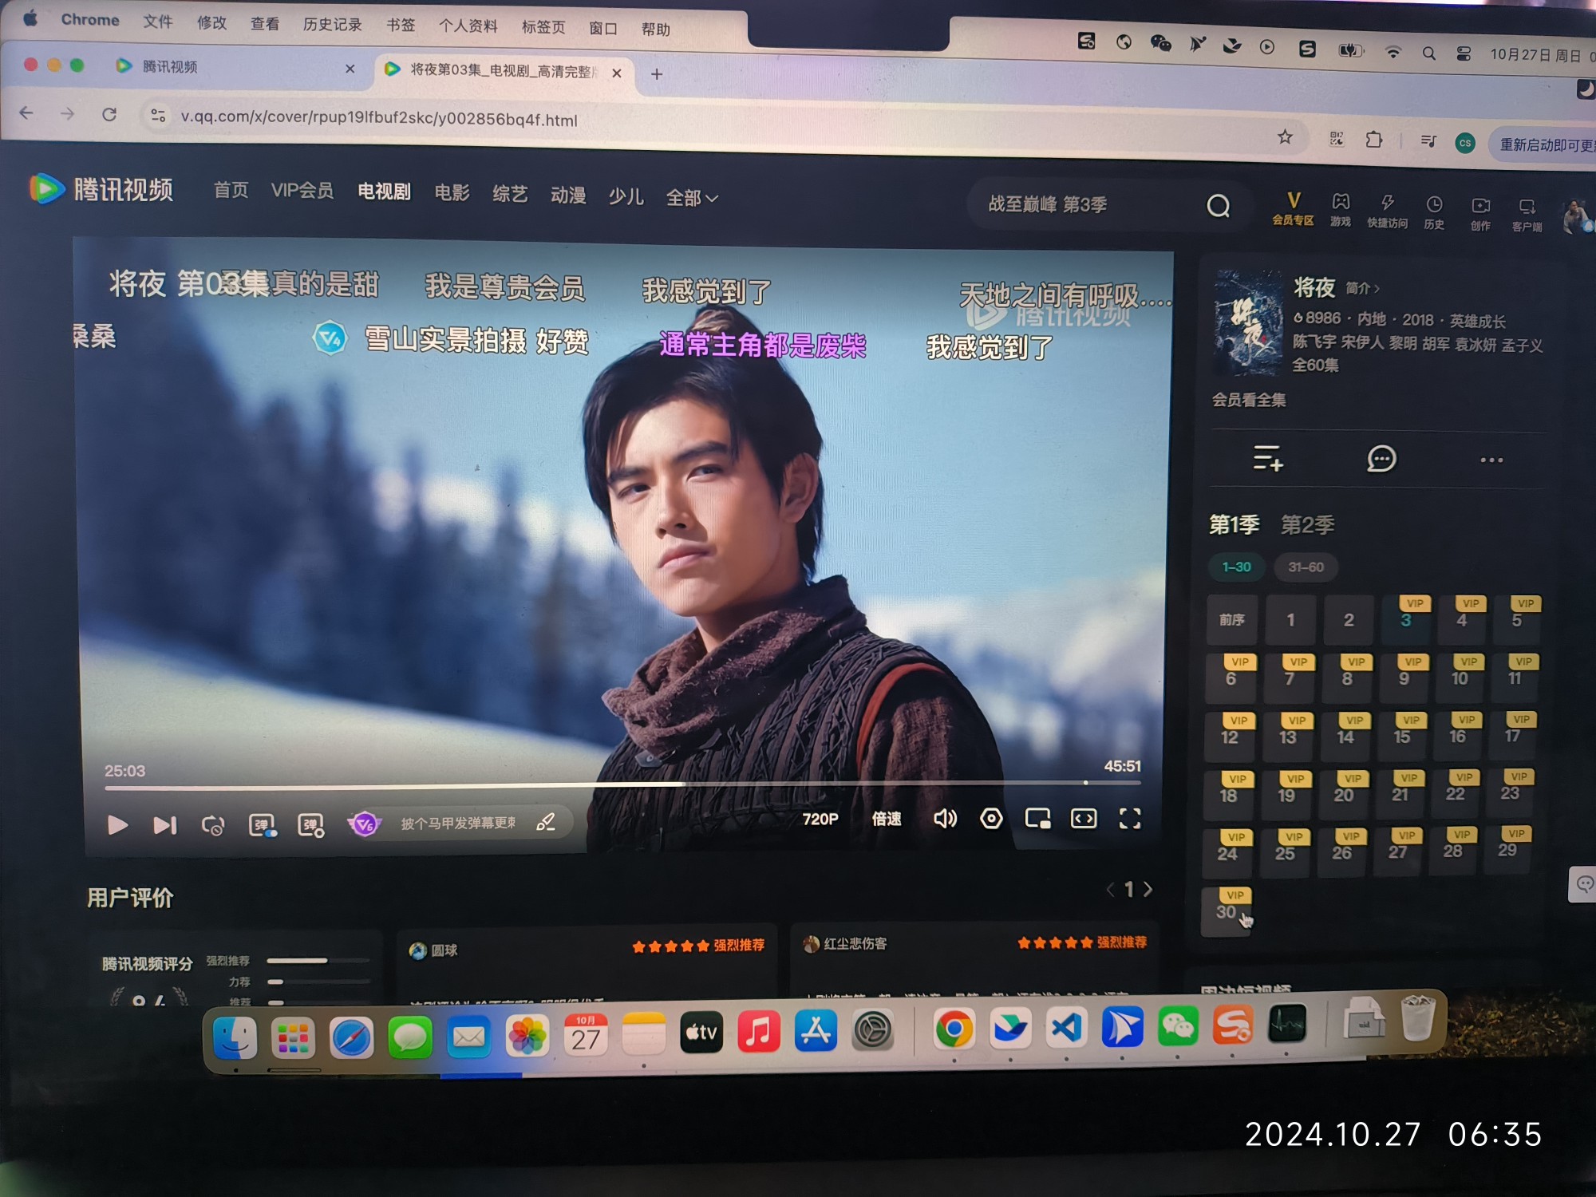Open the 历史 watch history icon
Image resolution: width=1596 pixels, height=1197 pixels.
pyautogui.click(x=1434, y=213)
